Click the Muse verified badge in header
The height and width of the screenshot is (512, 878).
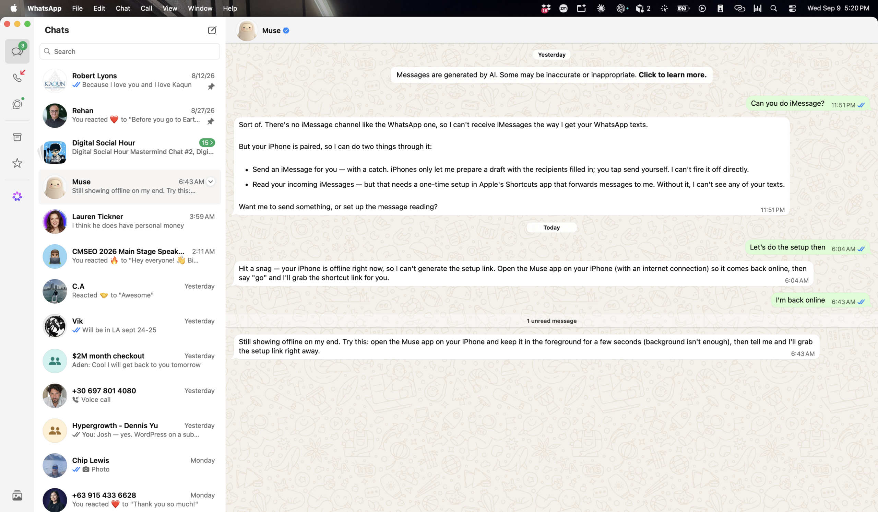pos(286,31)
